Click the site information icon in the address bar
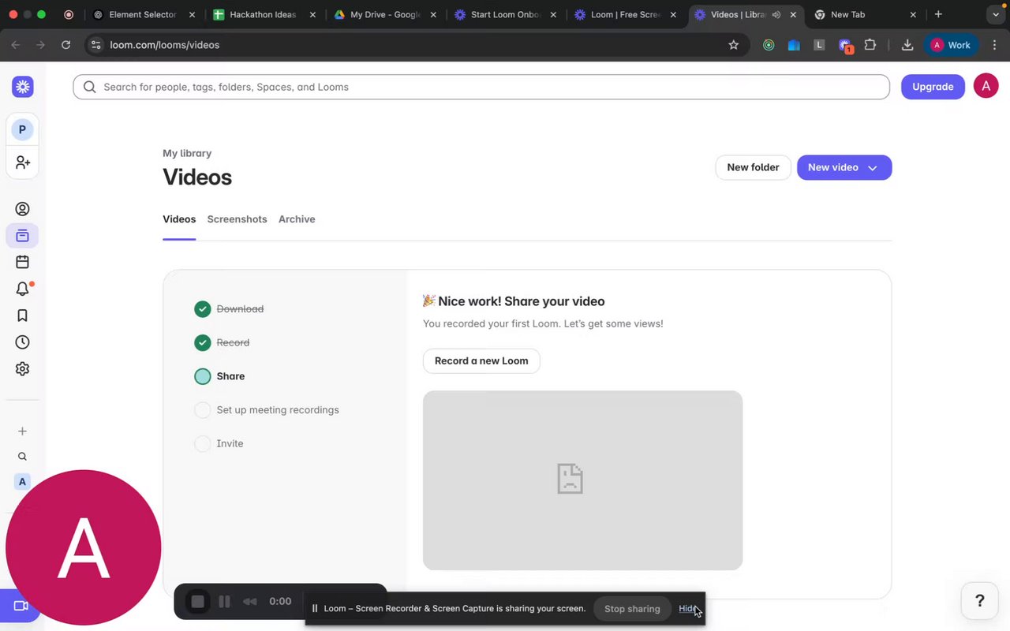This screenshot has height=631, width=1010. [x=95, y=45]
